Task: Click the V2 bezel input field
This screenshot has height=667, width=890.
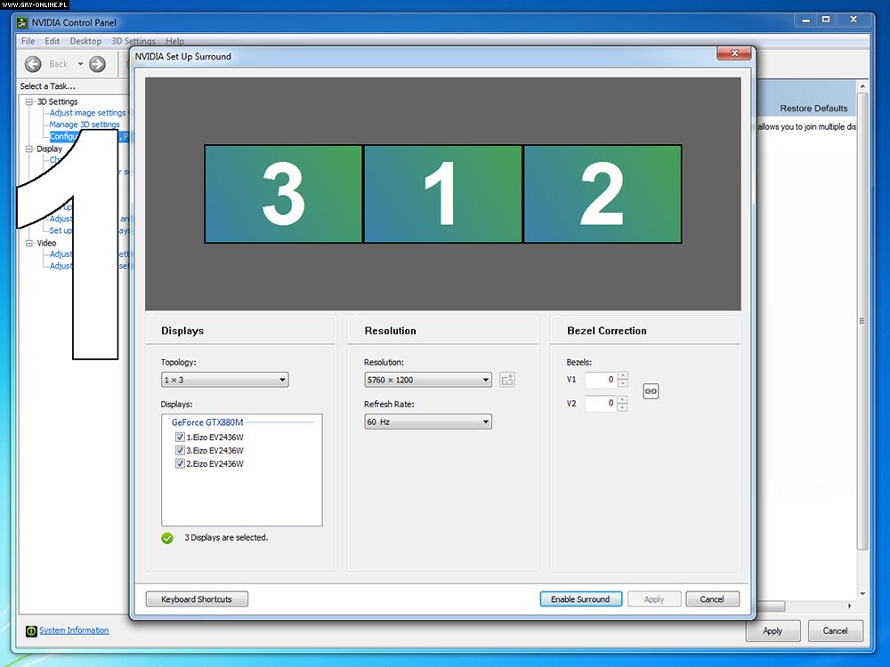Action: pos(599,404)
